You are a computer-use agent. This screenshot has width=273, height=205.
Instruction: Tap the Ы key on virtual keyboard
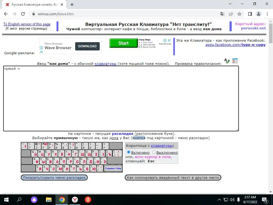point(43,161)
